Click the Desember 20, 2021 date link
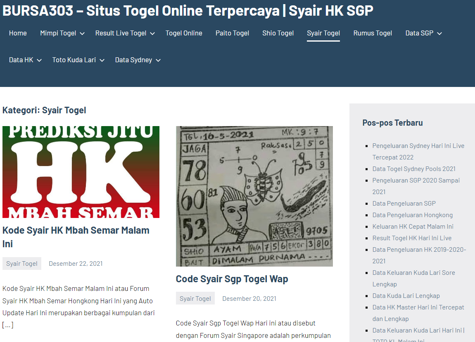 [249, 298]
